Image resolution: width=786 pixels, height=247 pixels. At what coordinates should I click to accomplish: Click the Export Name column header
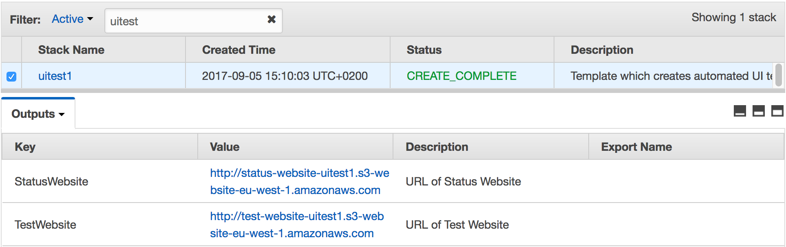click(x=636, y=147)
